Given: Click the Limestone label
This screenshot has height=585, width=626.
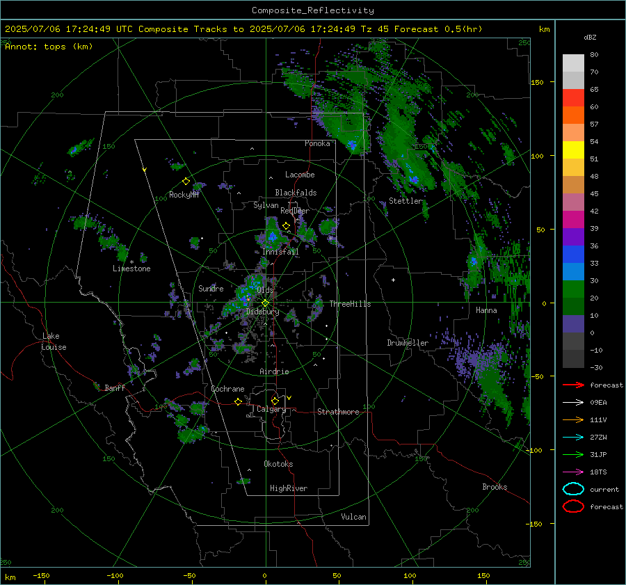Looking at the screenshot, I should (131, 269).
